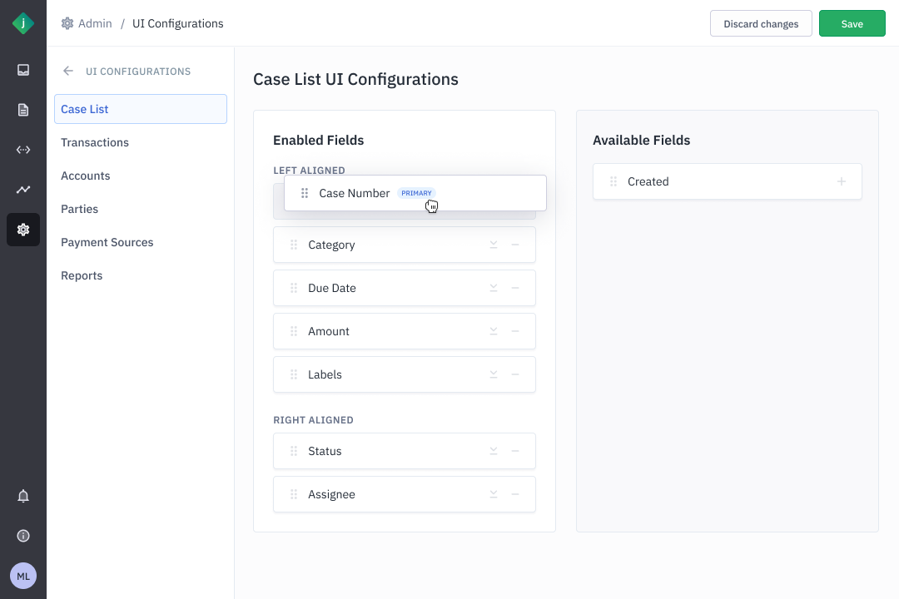Click Discard changes button
The width and height of the screenshot is (899, 599).
[x=761, y=24]
